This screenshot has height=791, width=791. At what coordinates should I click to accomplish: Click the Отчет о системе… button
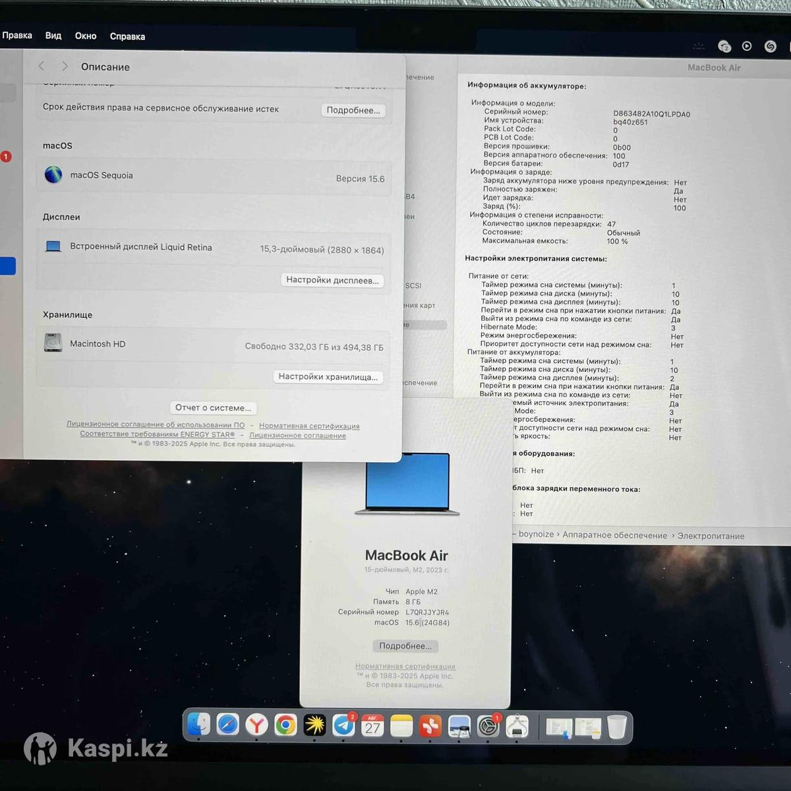[213, 407]
